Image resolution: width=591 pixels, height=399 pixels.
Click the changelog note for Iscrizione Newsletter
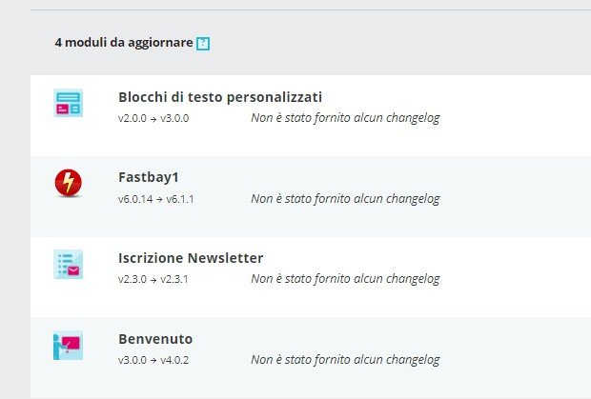(345, 279)
